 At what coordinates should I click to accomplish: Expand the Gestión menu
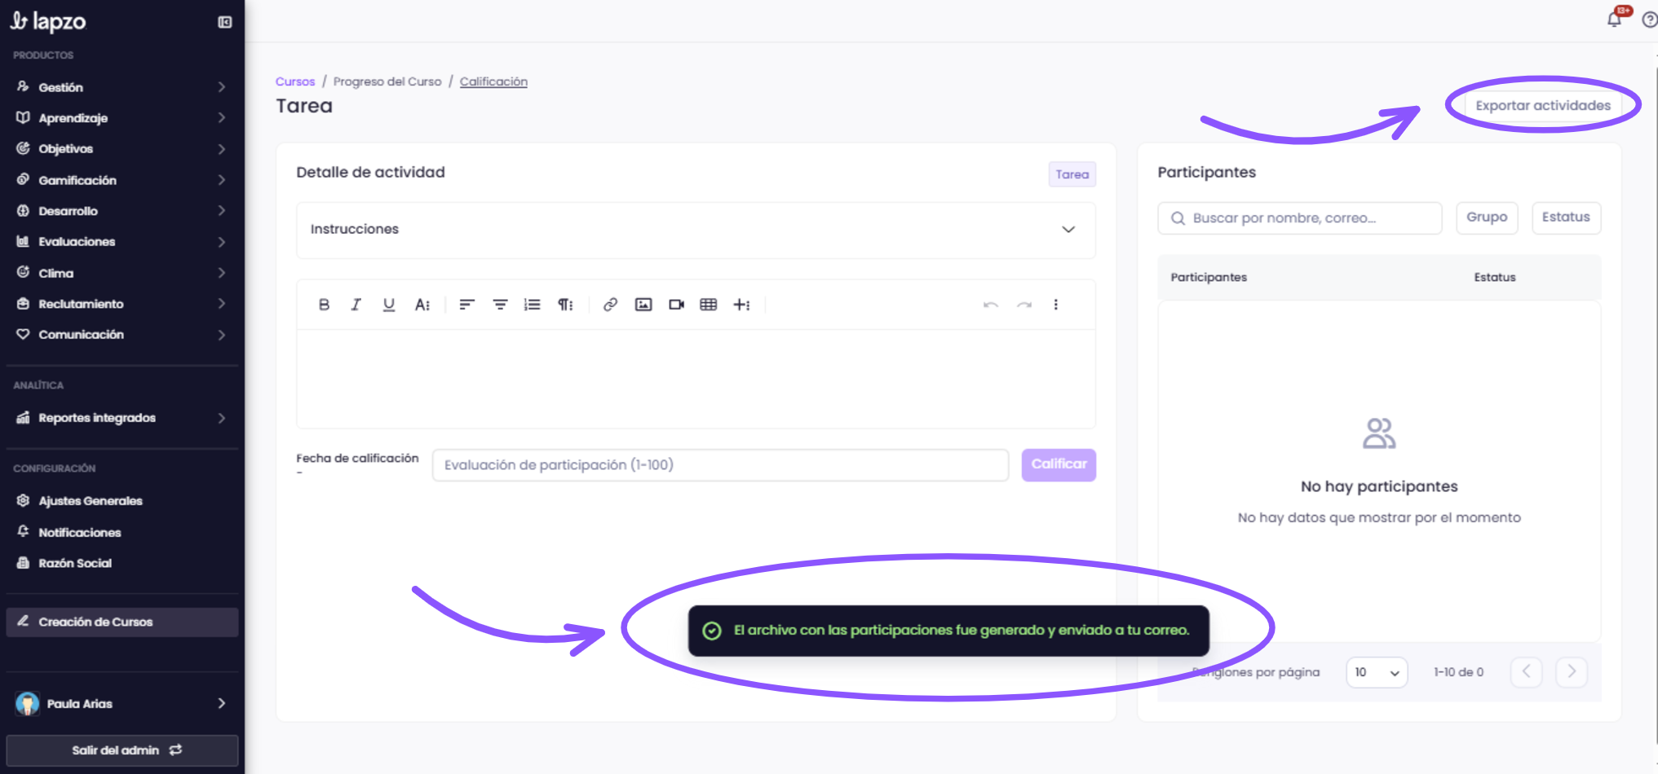point(122,87)
